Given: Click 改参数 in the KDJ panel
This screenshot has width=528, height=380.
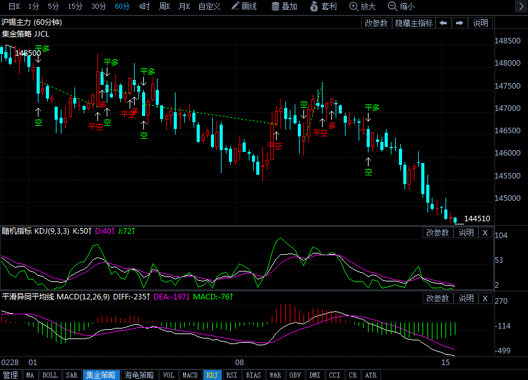Looking at the screenshot, I should click(437, 232).
